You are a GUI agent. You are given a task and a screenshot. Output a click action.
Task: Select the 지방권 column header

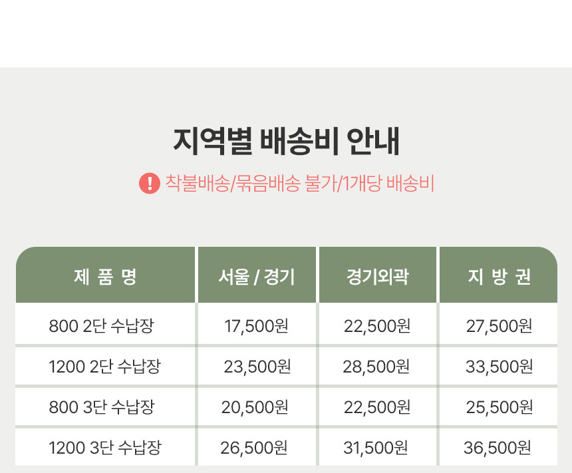tap(499, 277)
